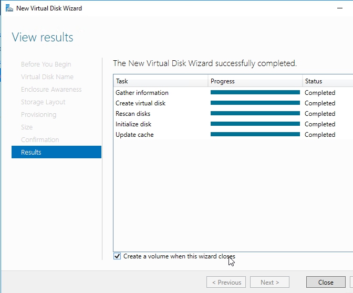Click the Close button
Image resolution: width=353 pixels, height=293 pixels.
coord(326,282)
